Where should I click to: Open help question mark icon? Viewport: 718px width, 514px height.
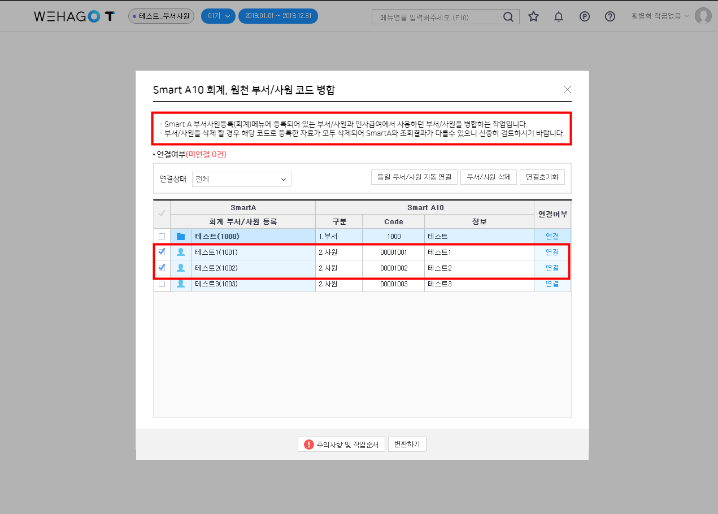[610, 16]
